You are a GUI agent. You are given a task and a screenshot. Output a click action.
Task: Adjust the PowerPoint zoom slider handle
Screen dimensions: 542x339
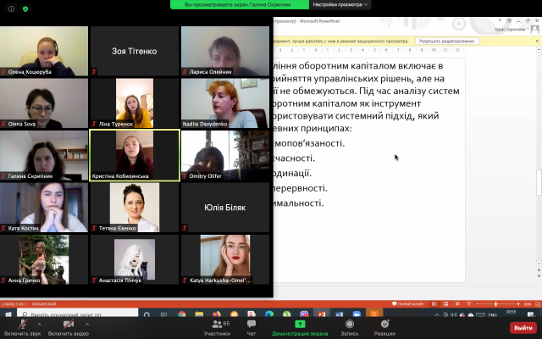pos(495,304)
